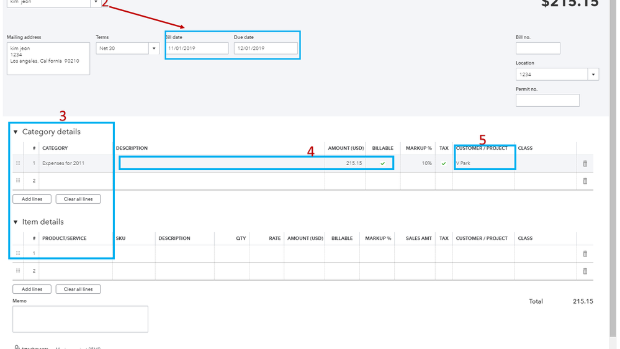Click the 215.15 amount cell in row 1
This screenshot has width=620, height=349.
[x=345, y=163]
